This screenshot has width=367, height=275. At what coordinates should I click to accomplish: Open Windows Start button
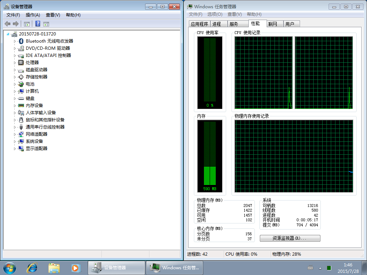tap(10, 268)
